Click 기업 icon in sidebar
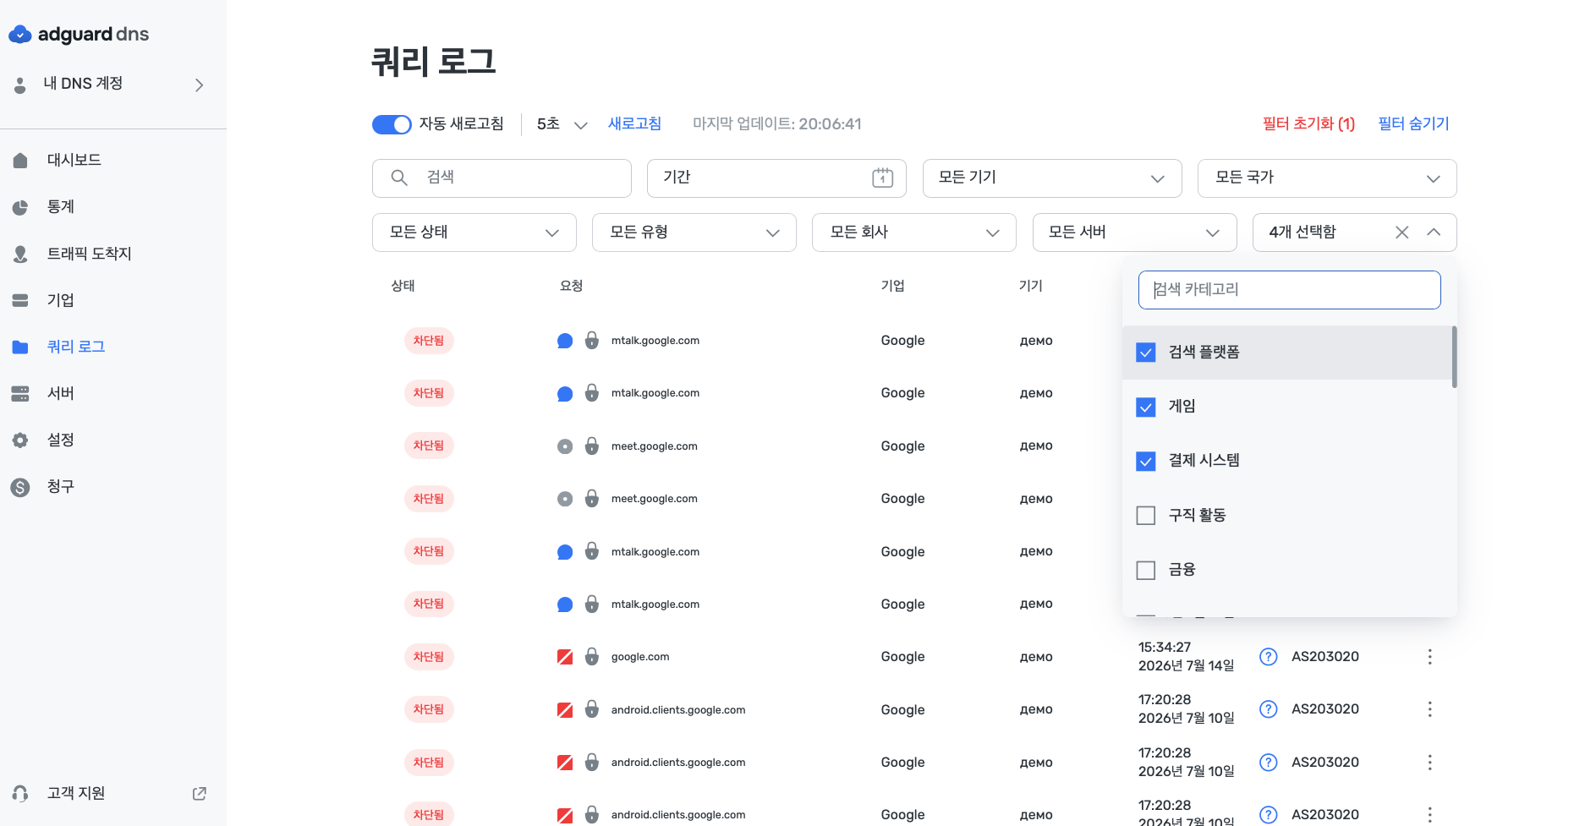The height and width of the screenshot is (826, 1596). [x=20, y=300]
